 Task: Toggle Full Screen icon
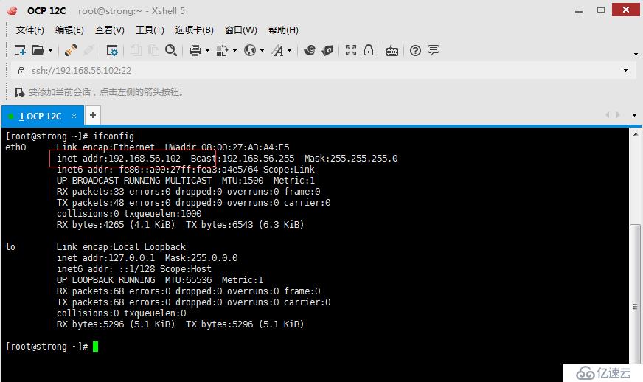350,50
